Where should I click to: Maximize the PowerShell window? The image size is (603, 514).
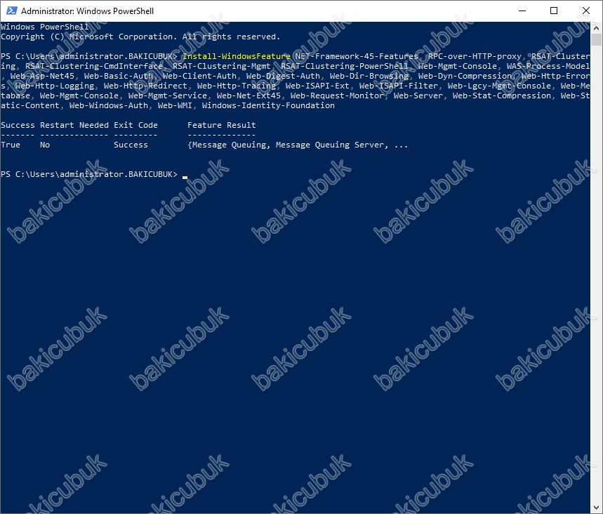(x=554, y=11)
